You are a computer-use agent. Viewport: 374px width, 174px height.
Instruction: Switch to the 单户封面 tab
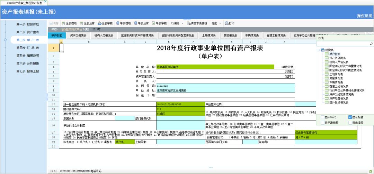click(57, 36)
